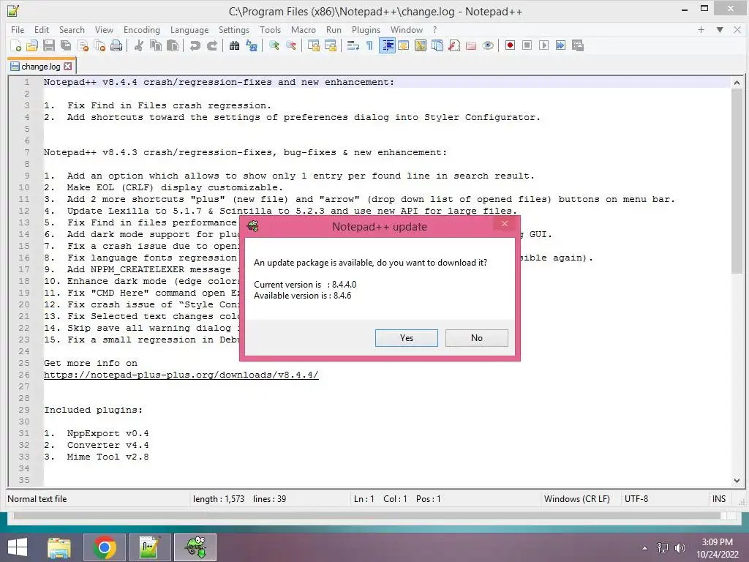Screen dimensions: 749x562
Task: Open the opened-files dropdown arrow
Action: coord(720,29)
